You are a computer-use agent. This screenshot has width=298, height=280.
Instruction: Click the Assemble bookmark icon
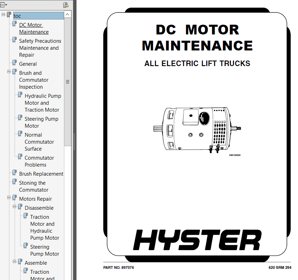(20, 262)
